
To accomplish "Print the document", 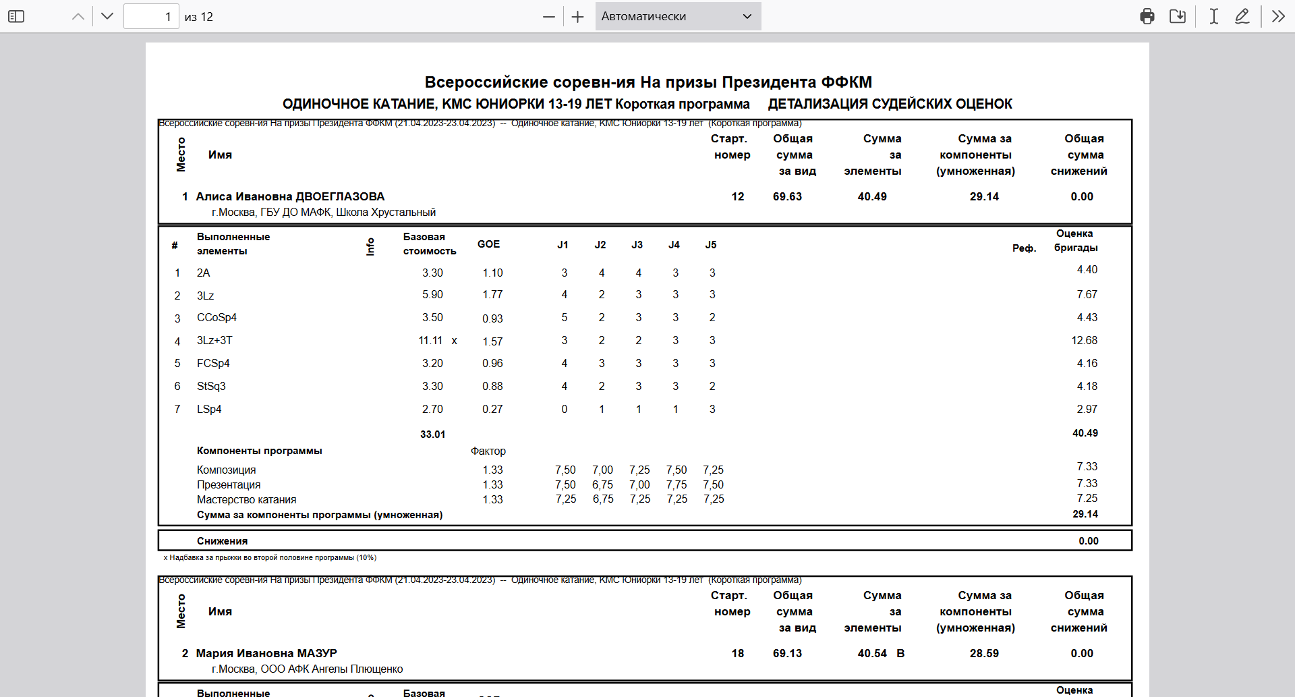I will click(1147, 16).
